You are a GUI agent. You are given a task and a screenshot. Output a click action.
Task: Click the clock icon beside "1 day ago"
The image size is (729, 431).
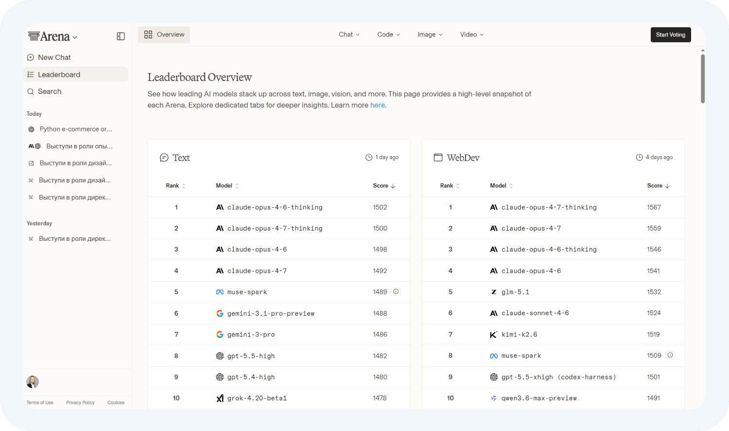click(x=369, y=158)
